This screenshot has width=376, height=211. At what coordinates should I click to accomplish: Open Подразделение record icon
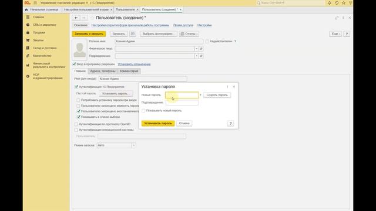coord(201,56)
